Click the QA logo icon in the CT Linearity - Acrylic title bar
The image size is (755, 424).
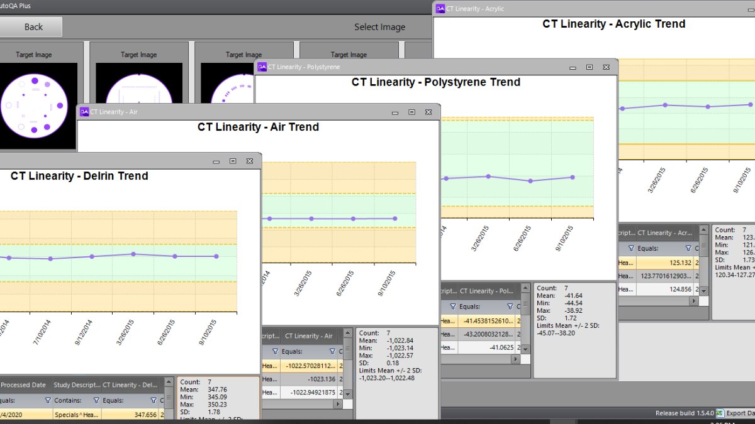[439, 9]
